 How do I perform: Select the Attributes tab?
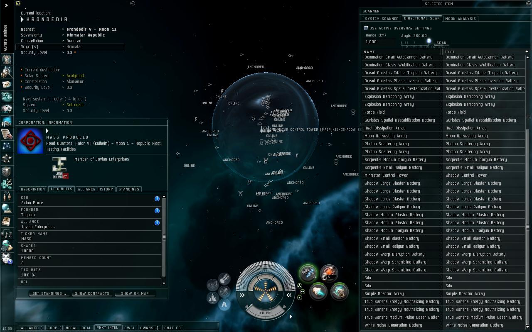point(61,189)
